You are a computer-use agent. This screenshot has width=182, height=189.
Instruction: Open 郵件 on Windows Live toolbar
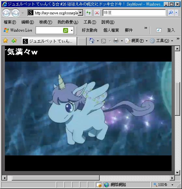tap(129, 30)
